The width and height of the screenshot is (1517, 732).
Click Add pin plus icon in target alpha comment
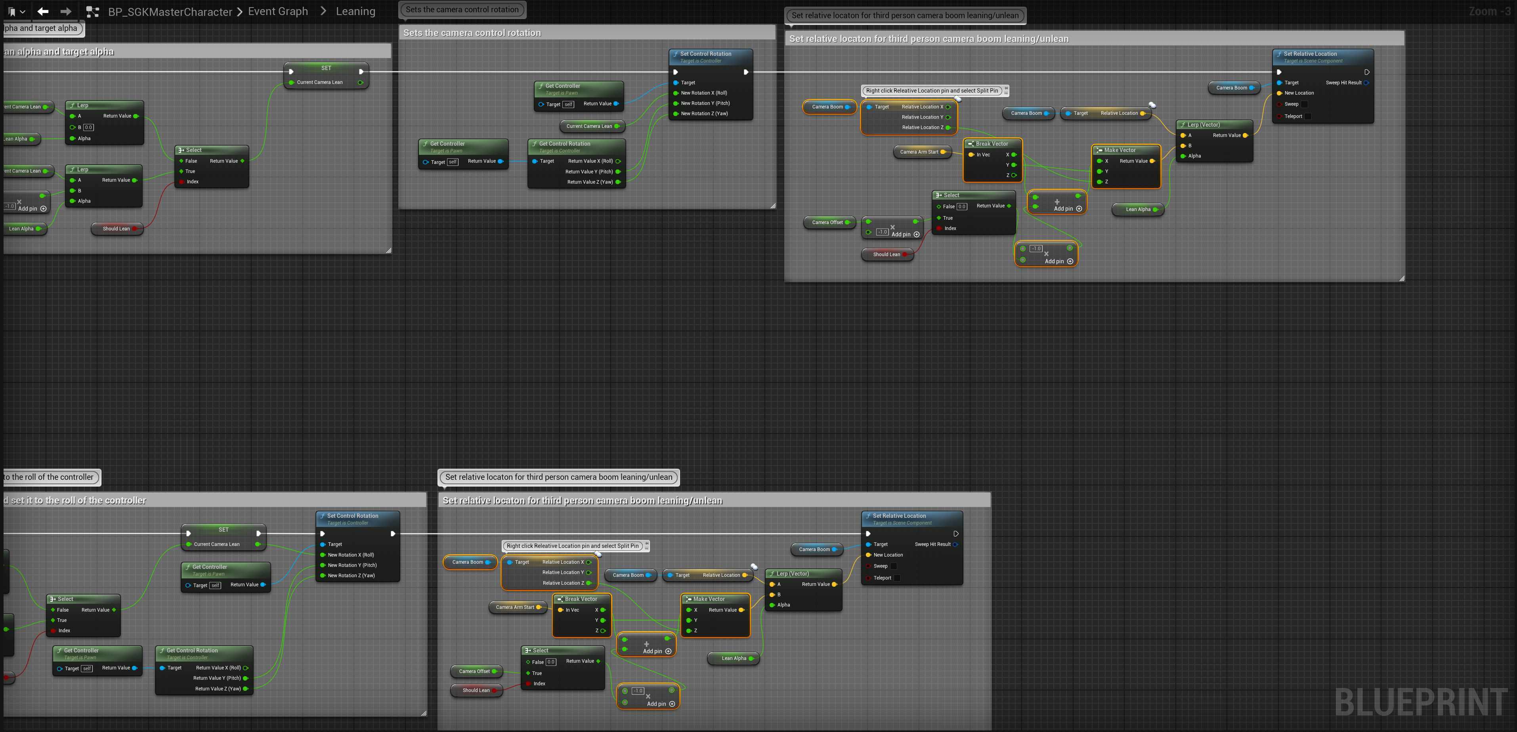click(x=43, y=208)
